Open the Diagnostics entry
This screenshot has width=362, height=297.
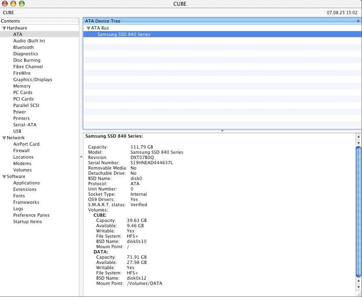tap(26, 54)
